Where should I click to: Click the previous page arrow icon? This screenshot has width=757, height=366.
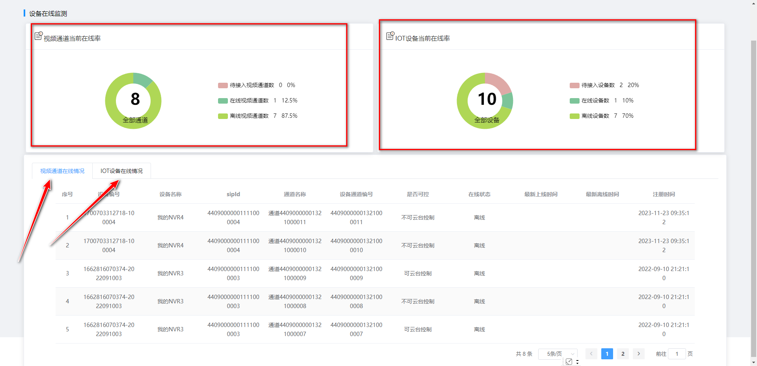click(x=591, y=354)
